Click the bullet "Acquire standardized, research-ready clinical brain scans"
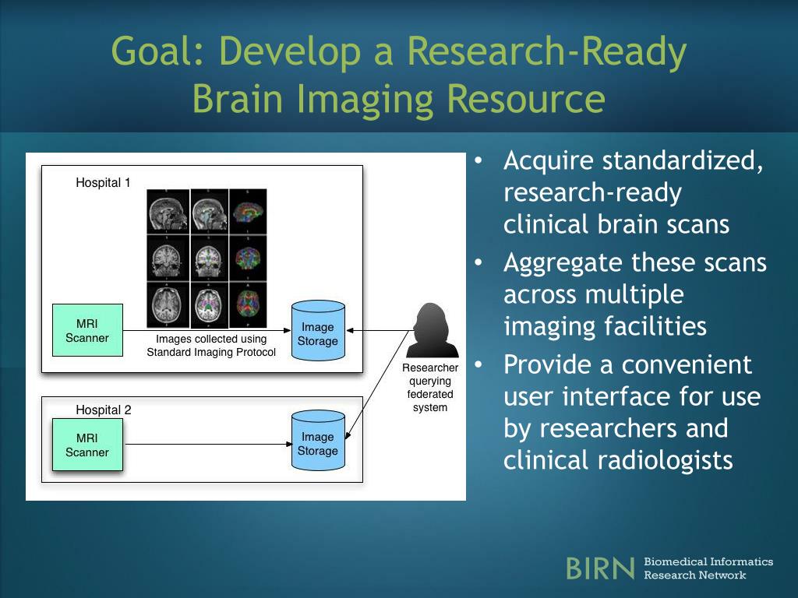Viewport: 798px width, 598px height. pos(633,192)
